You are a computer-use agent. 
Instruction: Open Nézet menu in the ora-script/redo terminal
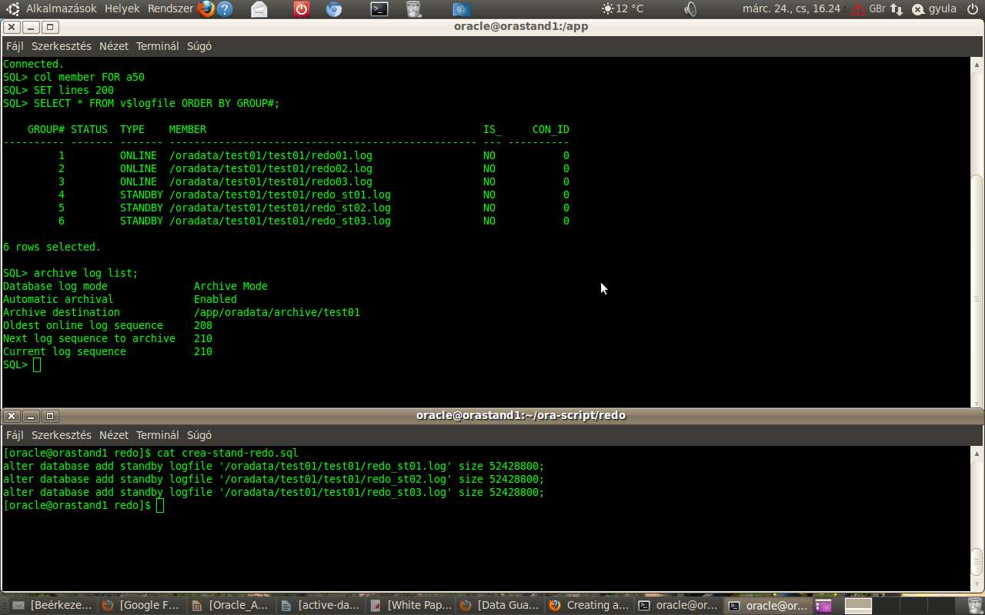pos(114,435)
